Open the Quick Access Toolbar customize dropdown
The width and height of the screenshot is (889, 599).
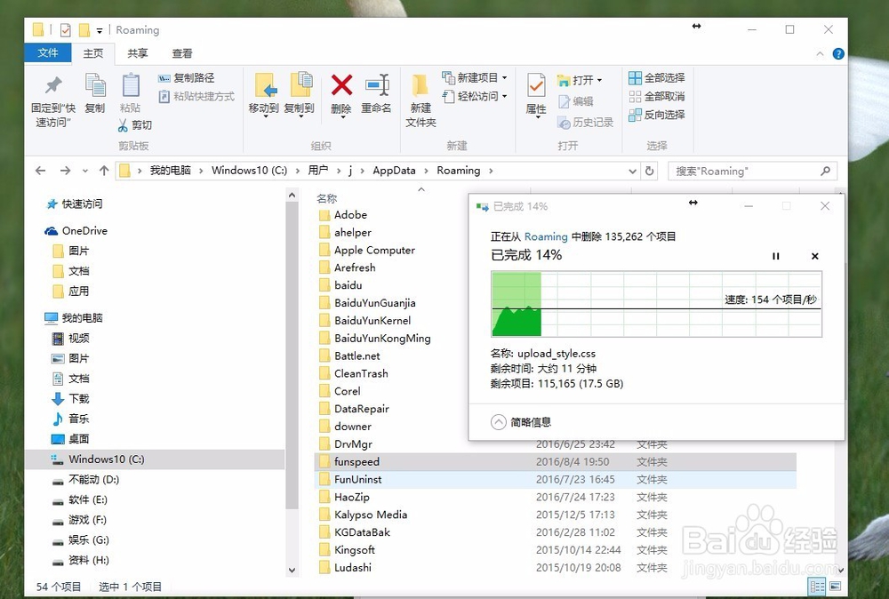tap(100, 30)
